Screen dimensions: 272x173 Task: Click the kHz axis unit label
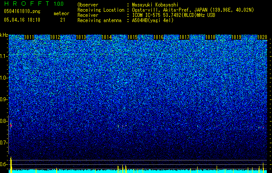coord(4,35)
